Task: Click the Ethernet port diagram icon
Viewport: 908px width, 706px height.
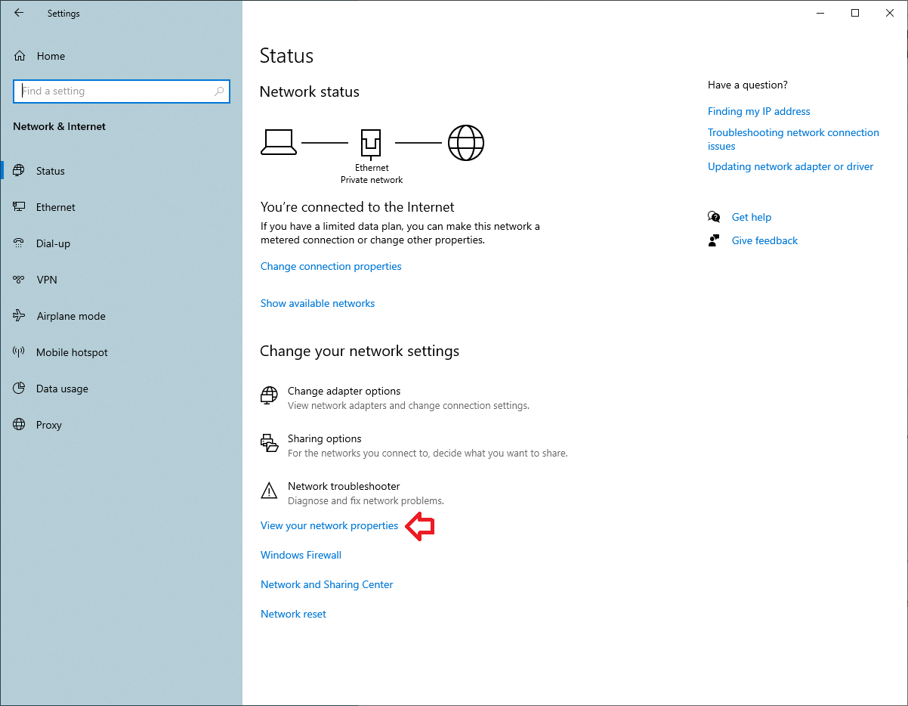Action: (371, 143)
